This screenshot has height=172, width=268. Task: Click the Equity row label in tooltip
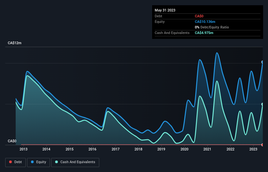160,22
